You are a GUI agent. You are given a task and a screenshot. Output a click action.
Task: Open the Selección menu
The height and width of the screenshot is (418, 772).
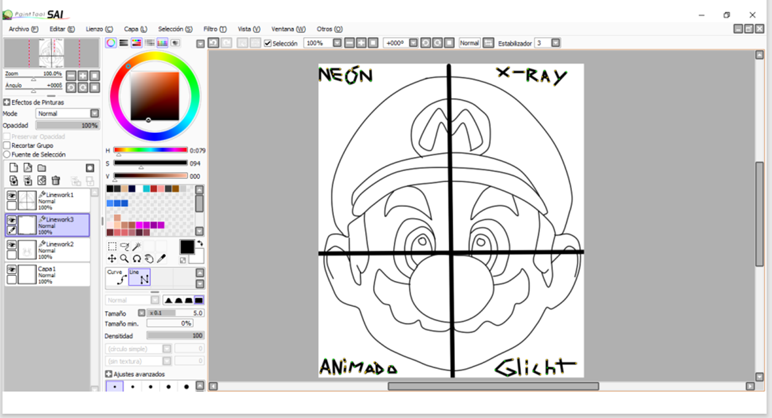175,28
